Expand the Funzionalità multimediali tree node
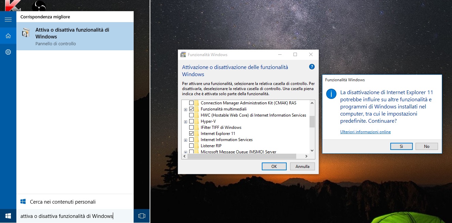 click(x=185, y=109)
